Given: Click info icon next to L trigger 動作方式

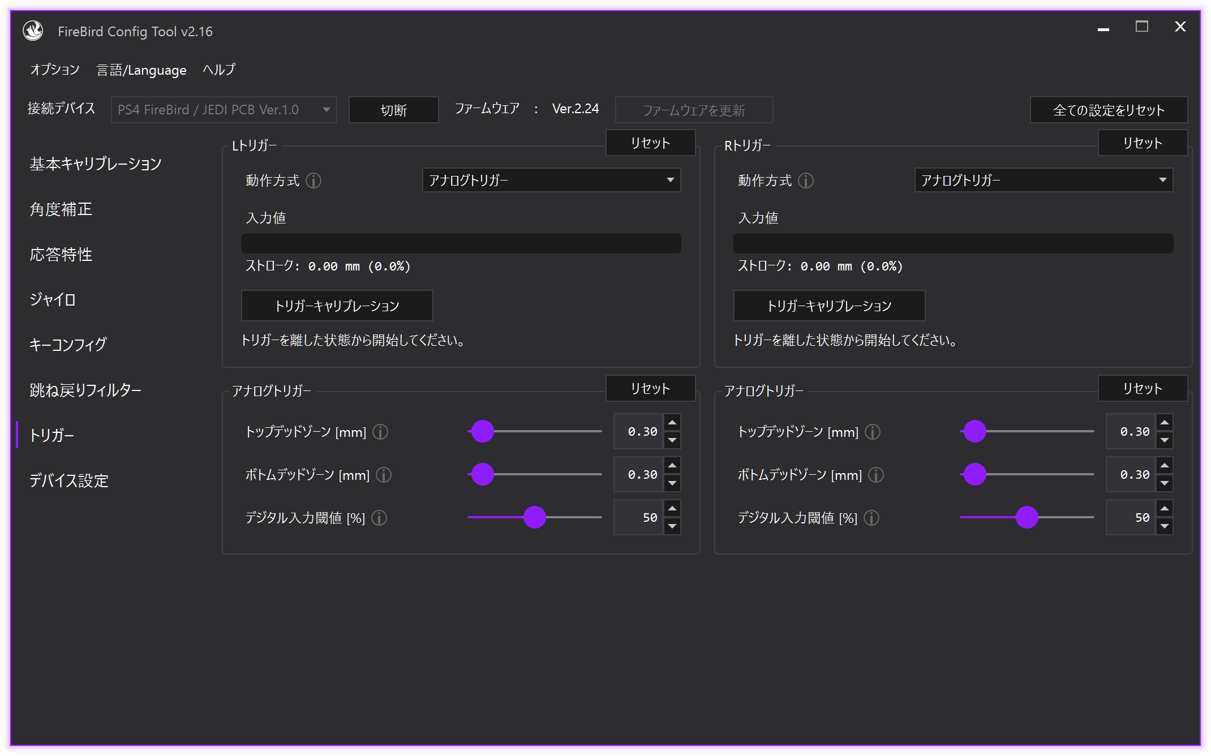Looking at the screenshot, I should tap(314, 181).
